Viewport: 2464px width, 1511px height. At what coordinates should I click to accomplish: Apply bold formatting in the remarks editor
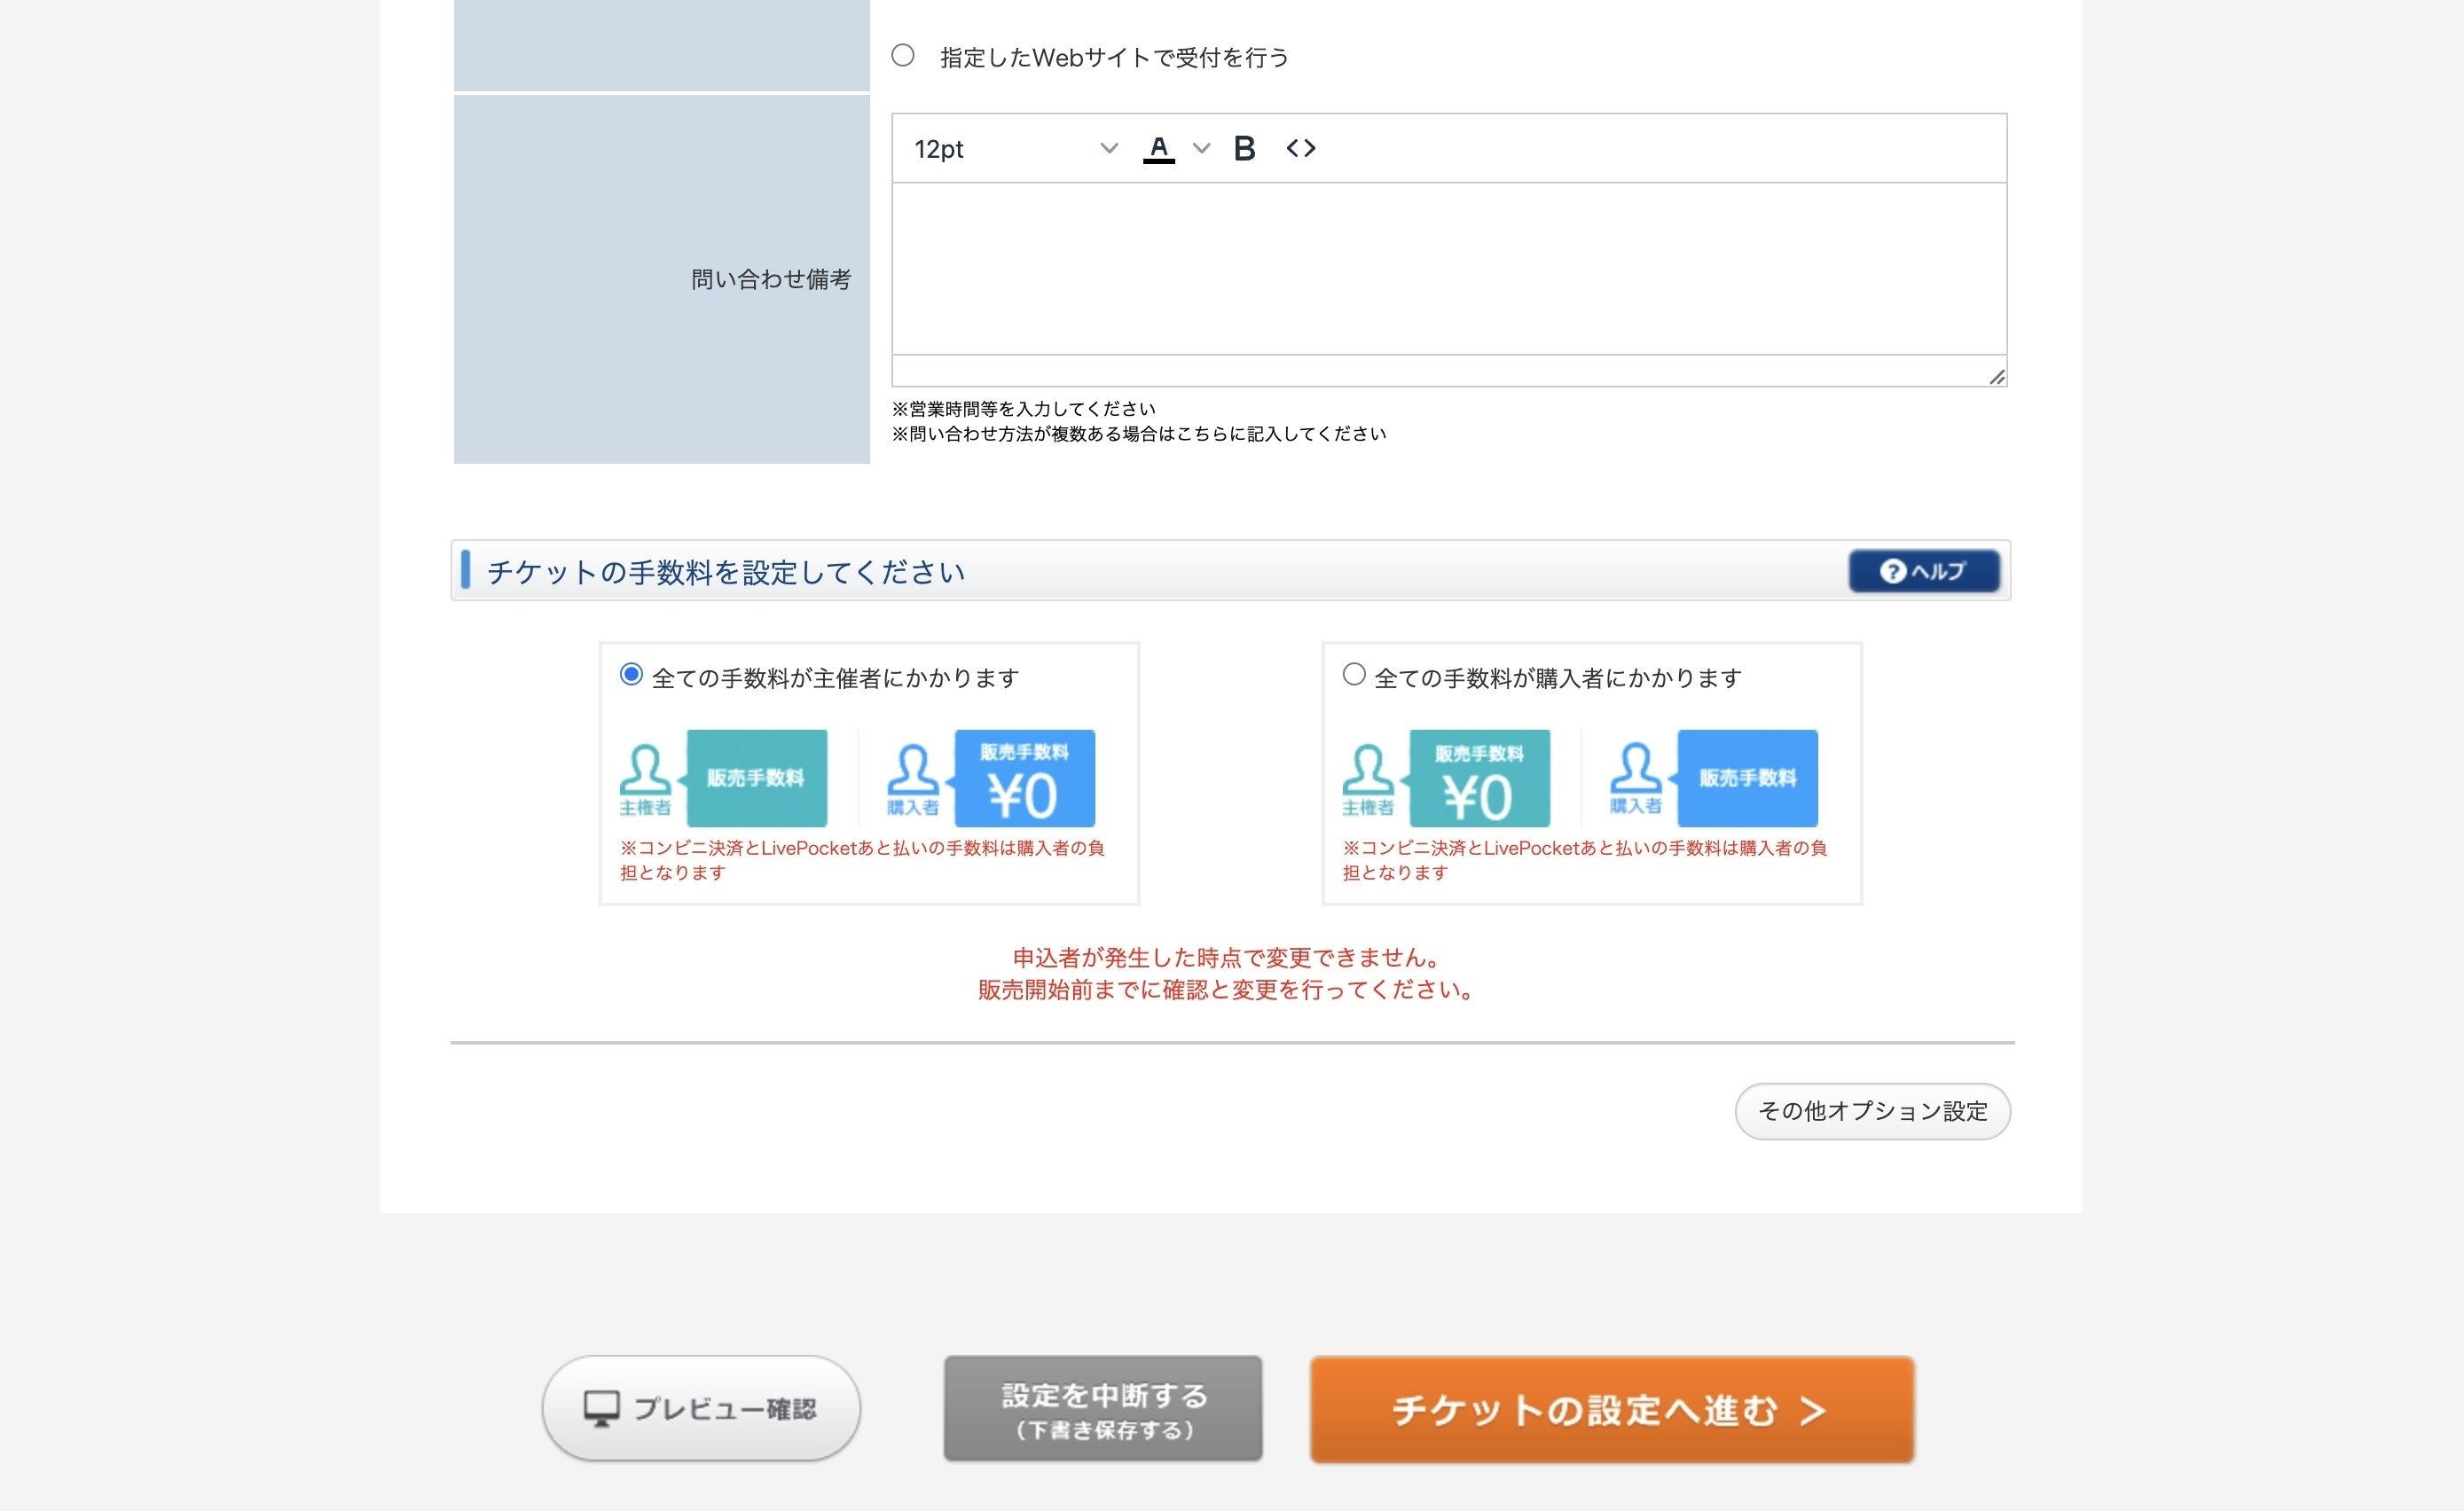pyautogui.click(x=1243, y=148)
